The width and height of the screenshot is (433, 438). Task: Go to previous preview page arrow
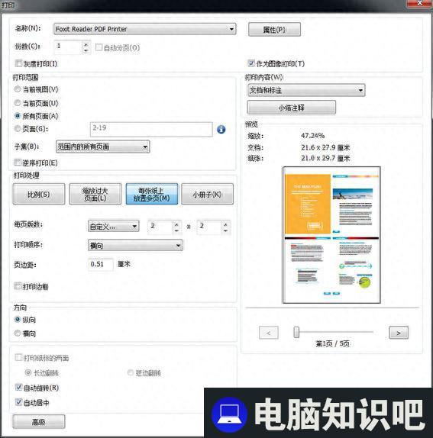click(269, 333)
